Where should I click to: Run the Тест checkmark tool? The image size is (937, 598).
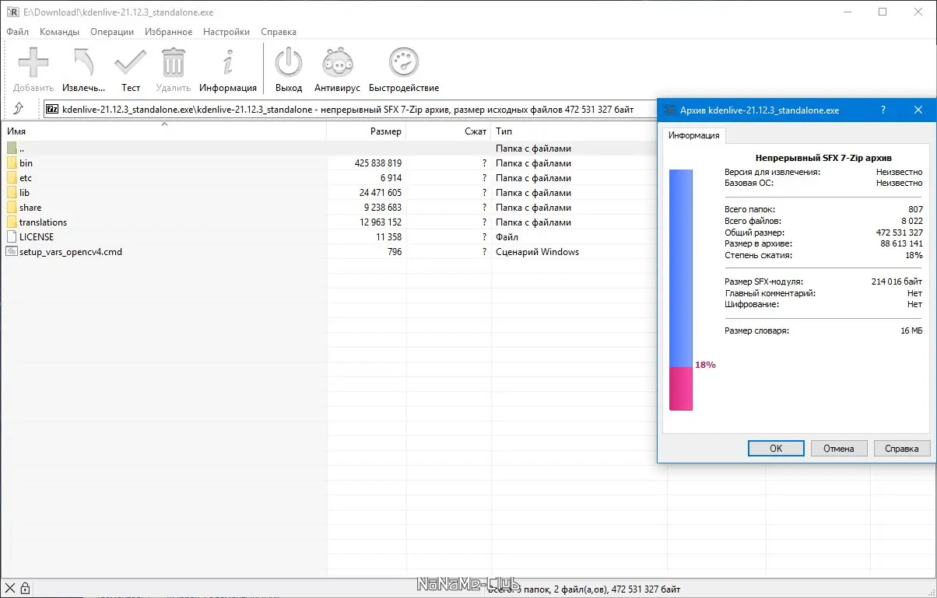tap(130, 62)
